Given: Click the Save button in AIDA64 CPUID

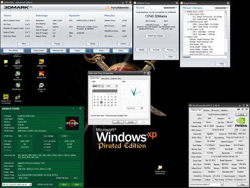Looking at the screenshot, I should (64, 184).
